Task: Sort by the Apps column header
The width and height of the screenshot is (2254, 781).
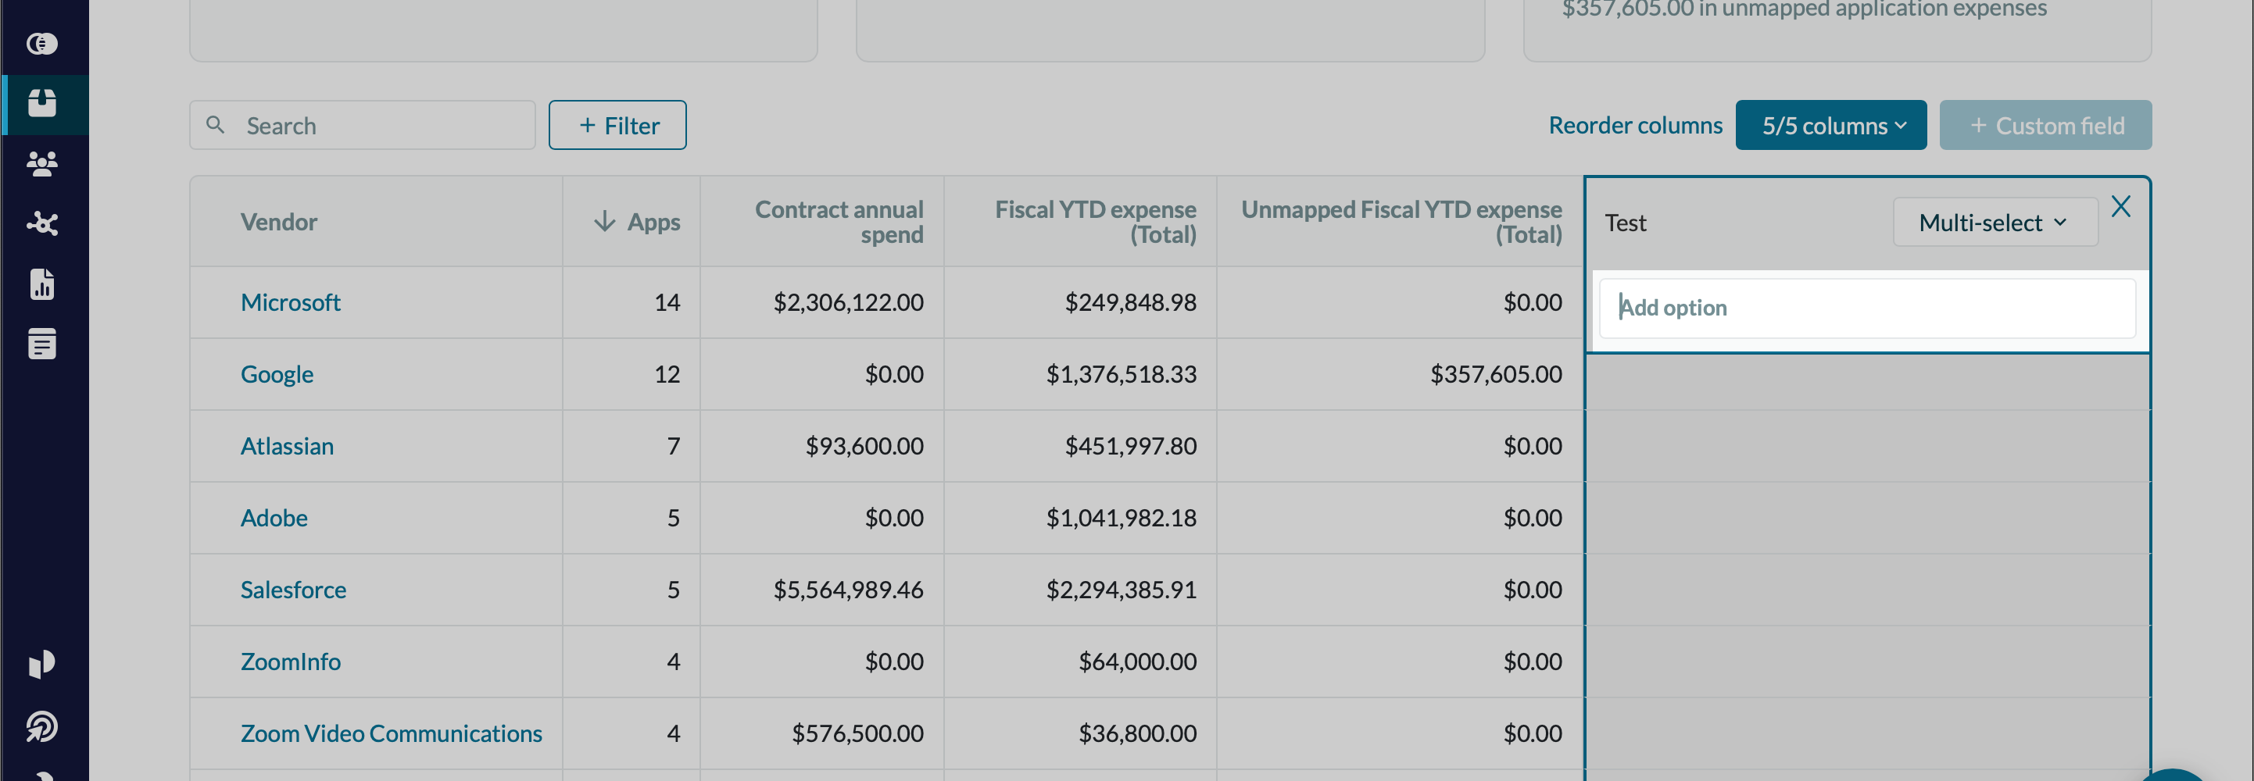Action: coord(637,222)
